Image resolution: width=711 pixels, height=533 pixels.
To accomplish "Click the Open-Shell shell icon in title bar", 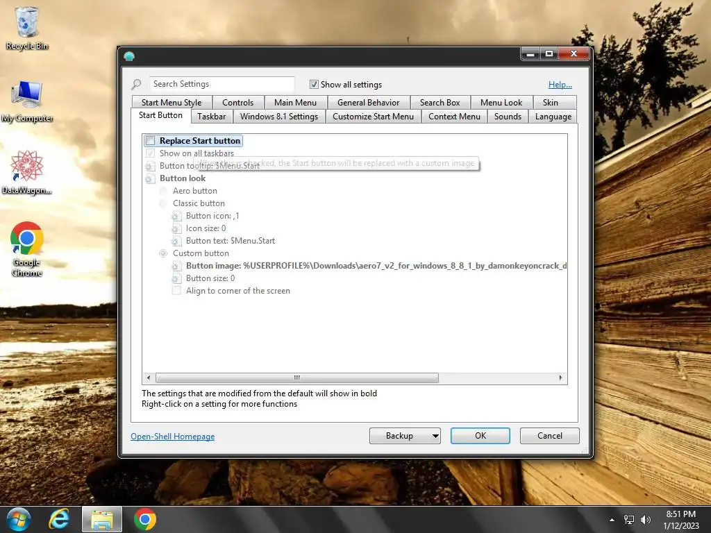I will (x=129, y=56).
